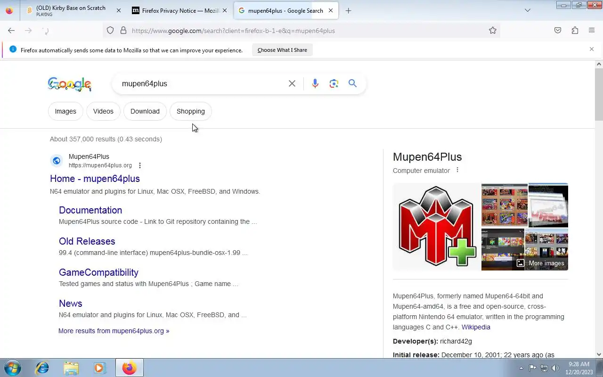Open Internet Explorer from the taskbar

(x=42, y=368)
